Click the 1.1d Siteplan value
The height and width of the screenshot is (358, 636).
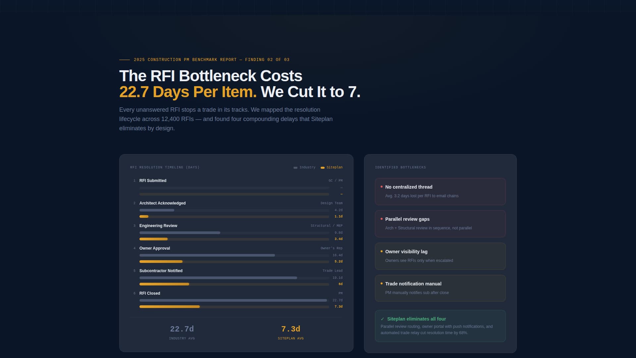click(x=339, y=216)
